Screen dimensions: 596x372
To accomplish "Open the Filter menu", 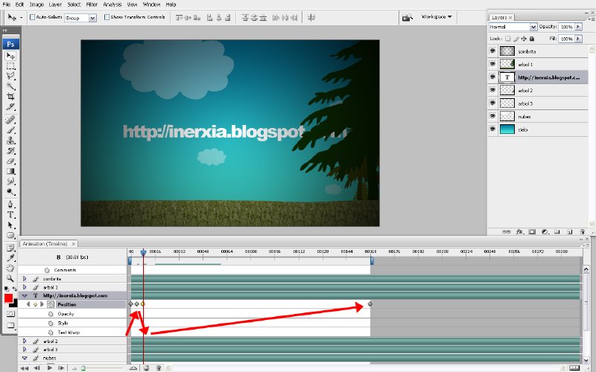I will [x=92, y=4].
